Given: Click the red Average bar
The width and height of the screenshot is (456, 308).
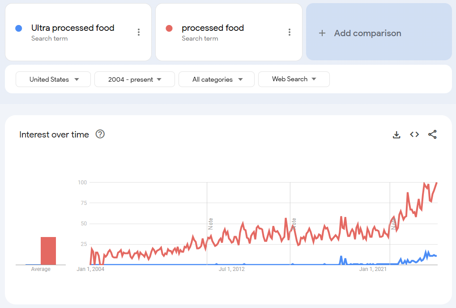Looking at the screenshot, I should 48,251.
